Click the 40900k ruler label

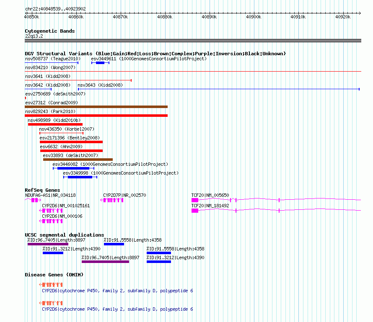(254, 17)
